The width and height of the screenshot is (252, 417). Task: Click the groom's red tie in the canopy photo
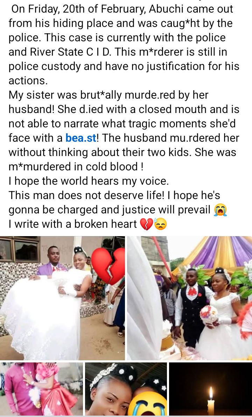191,291
